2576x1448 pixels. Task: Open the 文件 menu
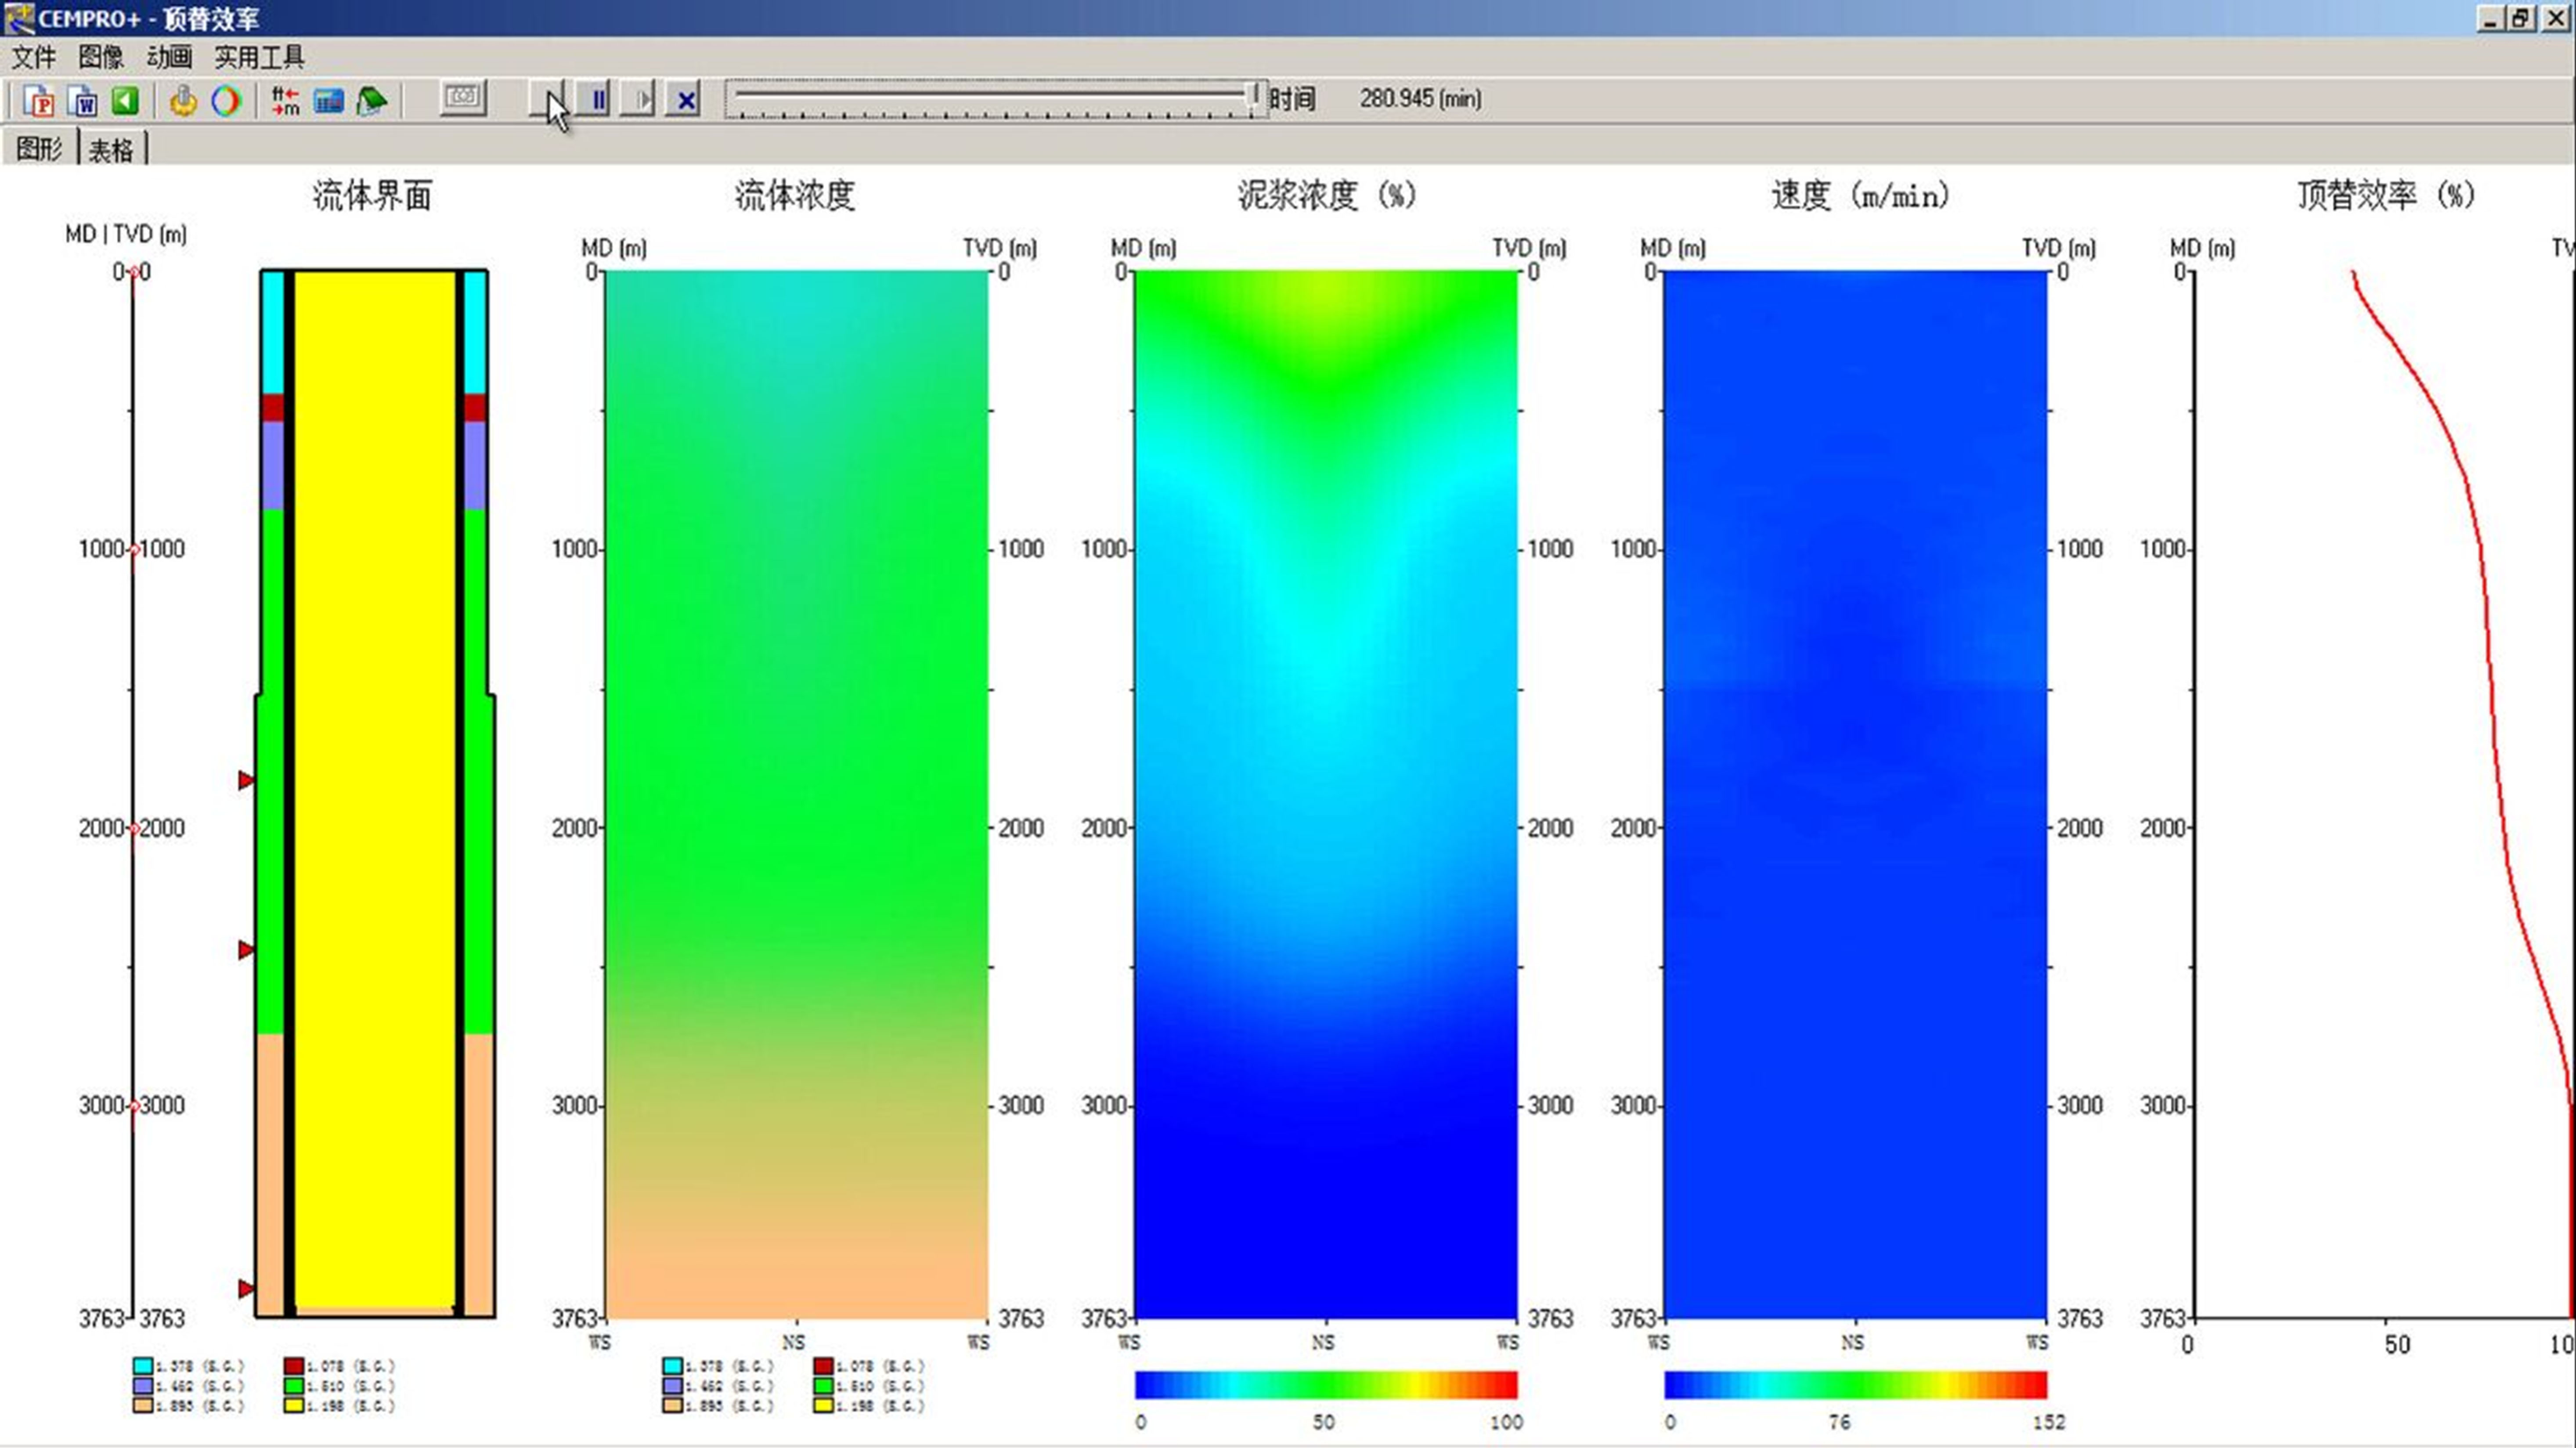pyautogui.click(x=33, y=57)
